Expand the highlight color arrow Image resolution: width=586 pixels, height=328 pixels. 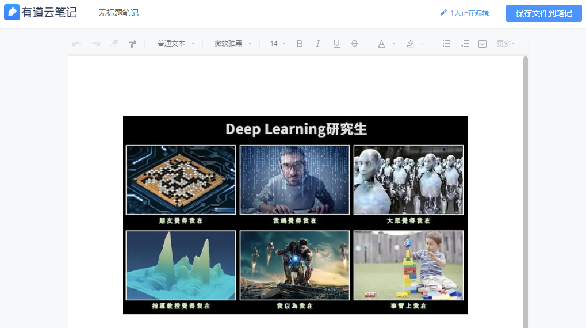coord(422,44)
